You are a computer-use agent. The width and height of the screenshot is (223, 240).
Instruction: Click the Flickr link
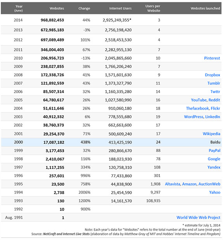(215, 108)
